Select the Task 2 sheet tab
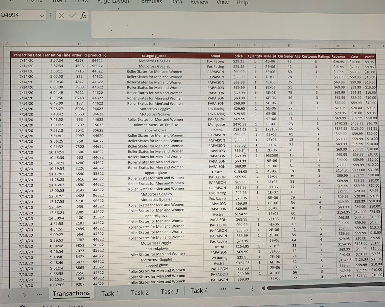This screenshot has height=307, width=385. pos(140,292)
